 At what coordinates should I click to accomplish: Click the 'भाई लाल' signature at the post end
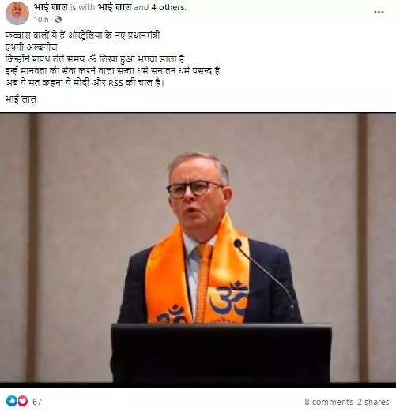point(21,99)
